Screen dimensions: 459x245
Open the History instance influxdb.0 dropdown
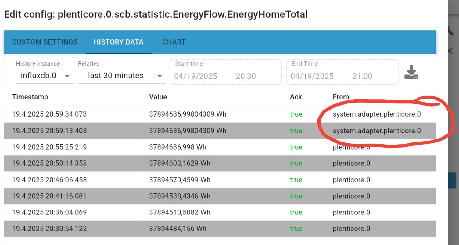point(45,76)
